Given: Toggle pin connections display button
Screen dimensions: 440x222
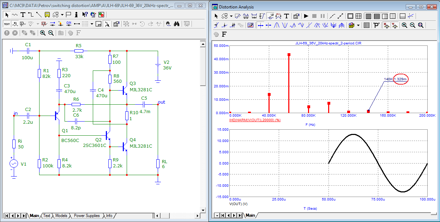Looking at the screenshot, I should coord(77,24).
